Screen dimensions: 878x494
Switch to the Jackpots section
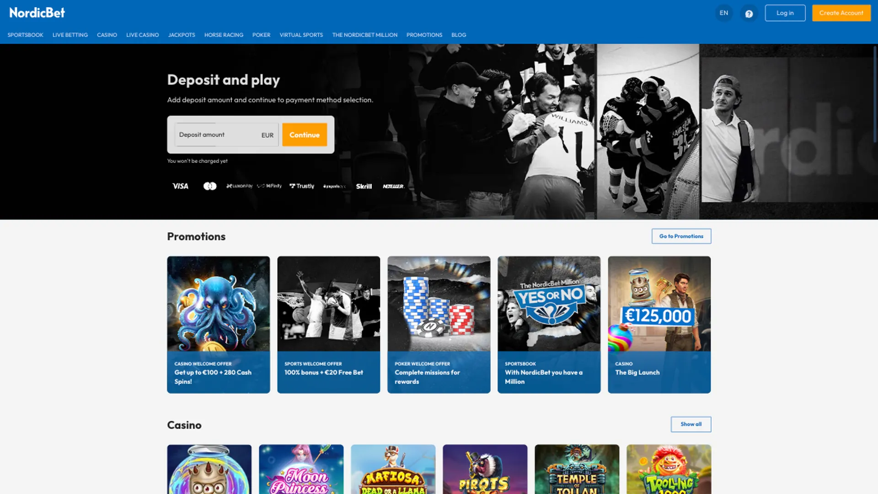(182, 35)
